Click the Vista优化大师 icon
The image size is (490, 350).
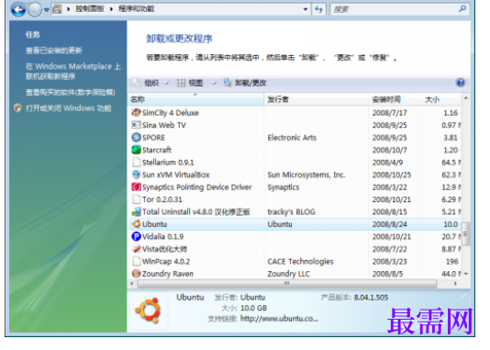point(136,249)
